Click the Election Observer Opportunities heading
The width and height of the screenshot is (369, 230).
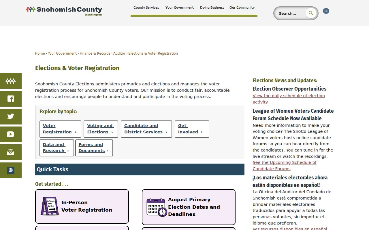click(289, 89)
